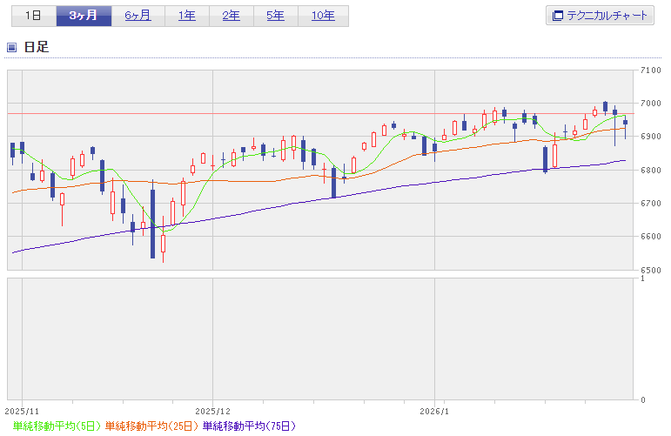The height and width of the screenshot is (436, 671).
Task: Select the 3ヶ月 chart period tab
Action: tap(84, 16)
